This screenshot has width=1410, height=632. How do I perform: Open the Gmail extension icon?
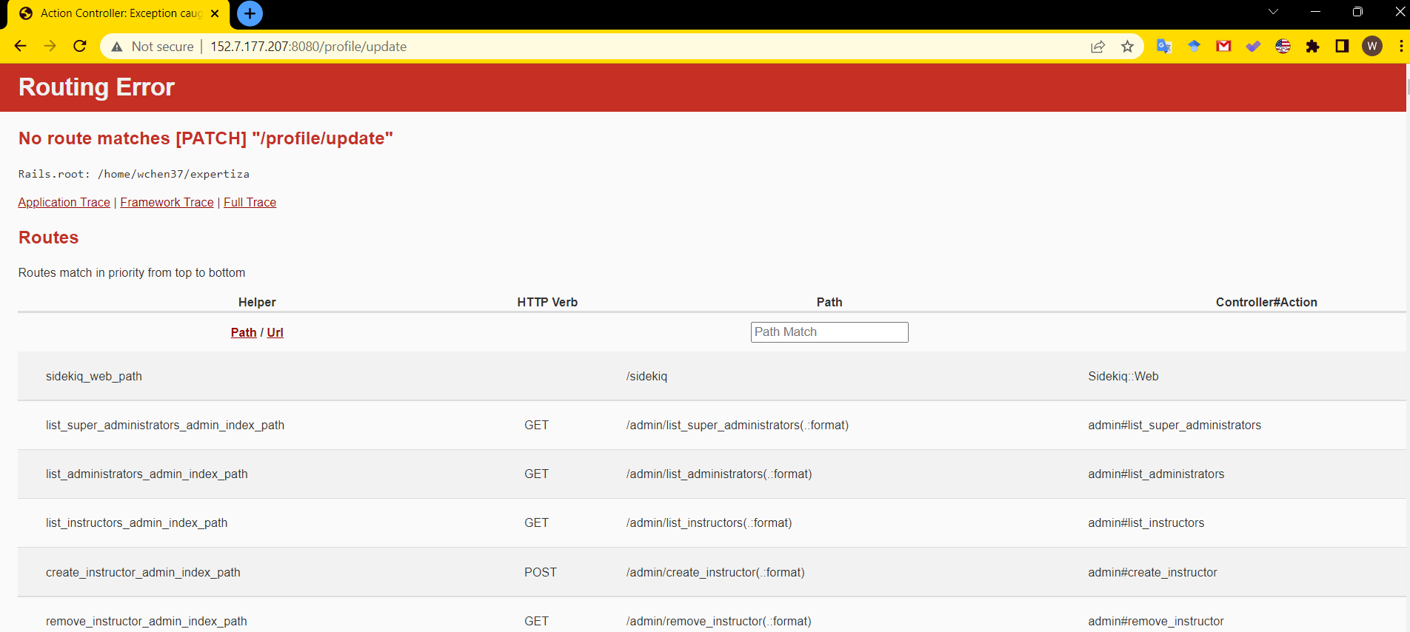tap(1223, 46)
